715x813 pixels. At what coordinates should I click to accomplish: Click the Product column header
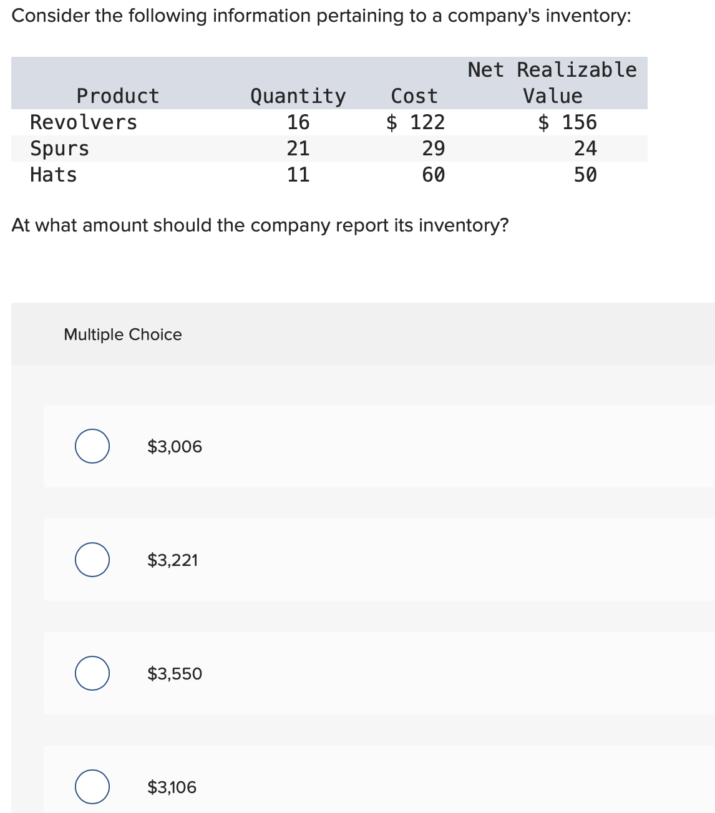coord(118,95)
